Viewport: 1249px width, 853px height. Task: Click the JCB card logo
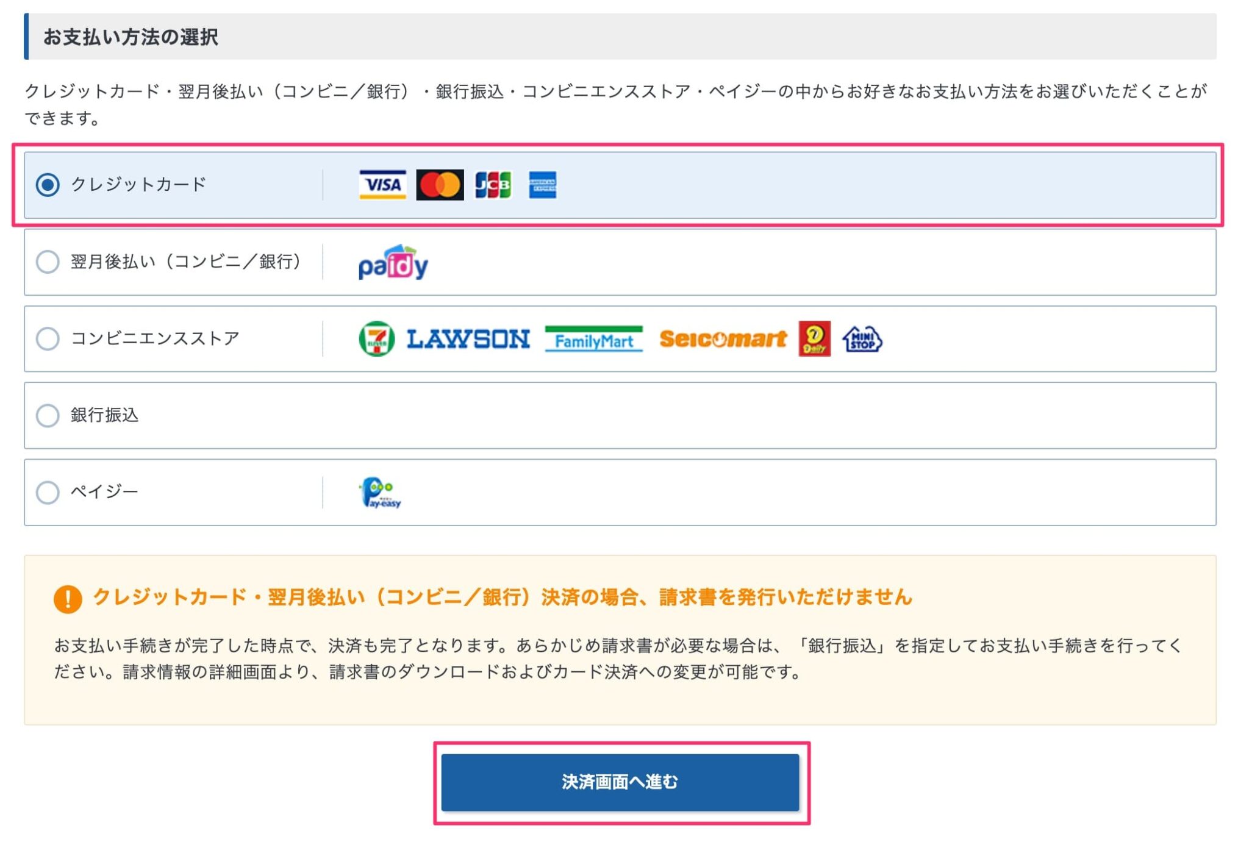tap(492, 185)
